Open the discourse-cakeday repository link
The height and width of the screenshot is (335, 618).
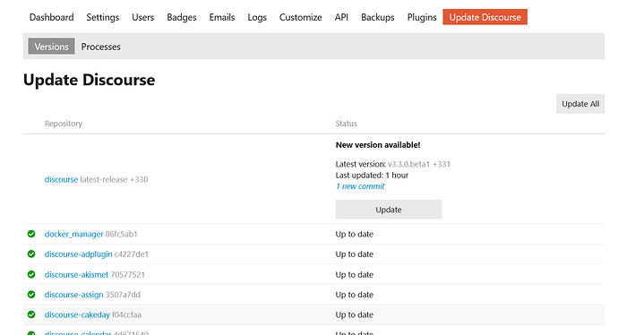(x=77, y=315)
